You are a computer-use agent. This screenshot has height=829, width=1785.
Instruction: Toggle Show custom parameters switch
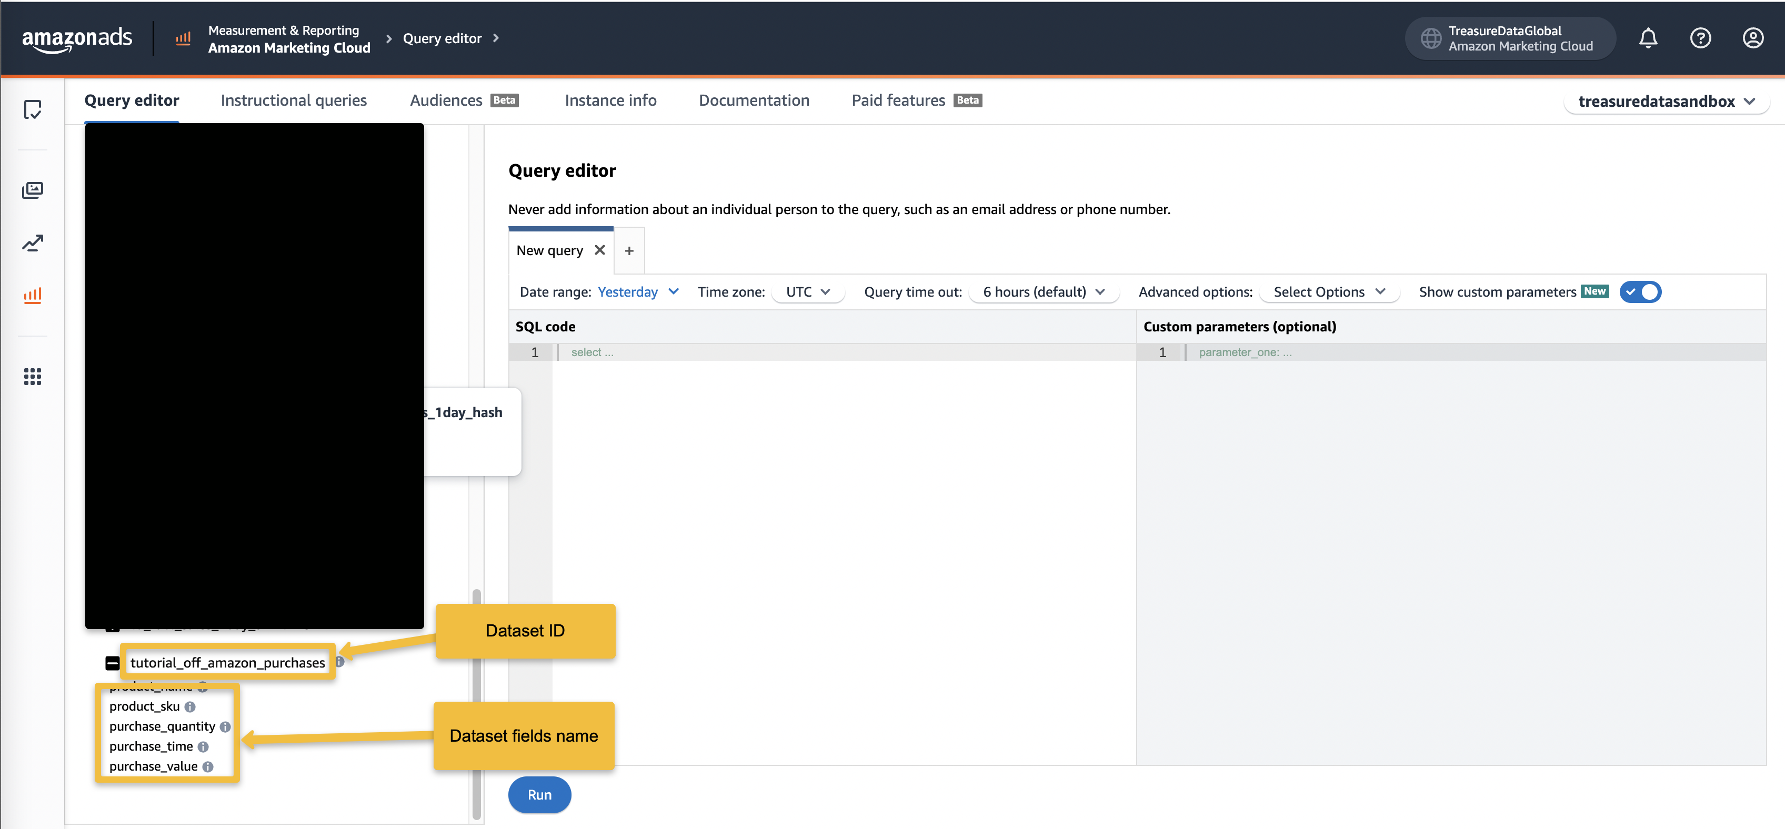[x=1640, y=292]
